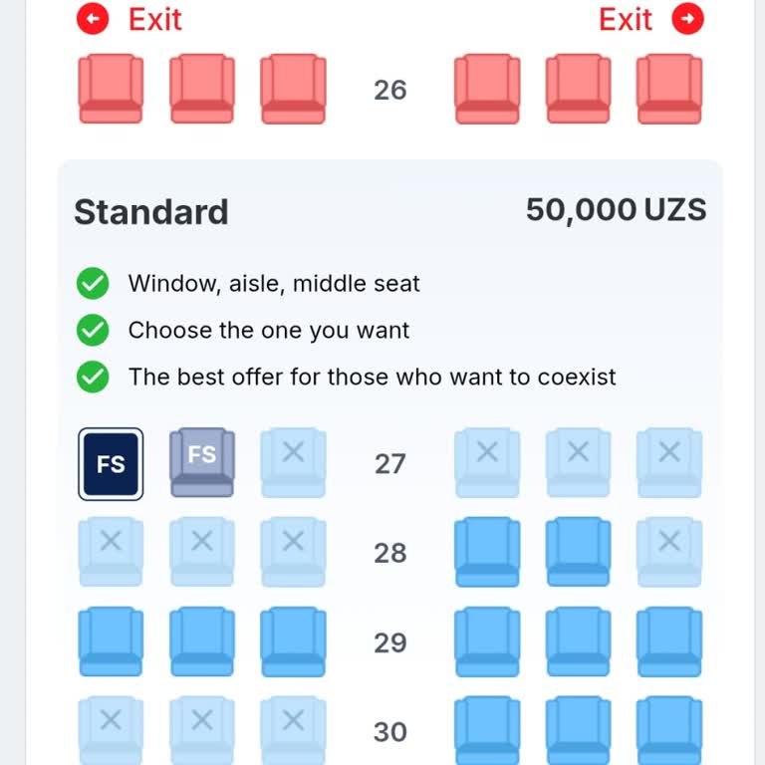This screenshot has height=765, width=765.
Task: Pick the red exit-row right window seat, row 26
Action: pos(669,89)
